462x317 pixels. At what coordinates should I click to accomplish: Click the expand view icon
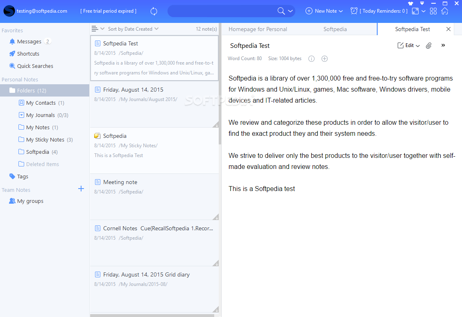coord(415,11)
